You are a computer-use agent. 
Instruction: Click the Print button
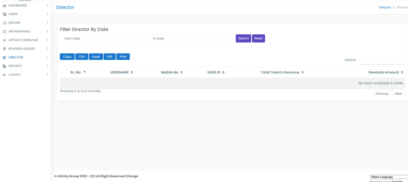coord(123,57)
